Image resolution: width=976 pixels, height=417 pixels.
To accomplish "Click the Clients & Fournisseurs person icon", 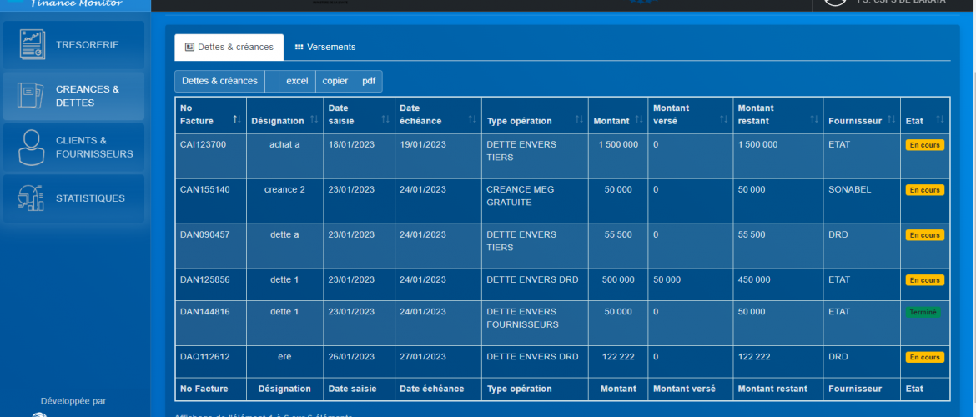I will click(32, 148).
